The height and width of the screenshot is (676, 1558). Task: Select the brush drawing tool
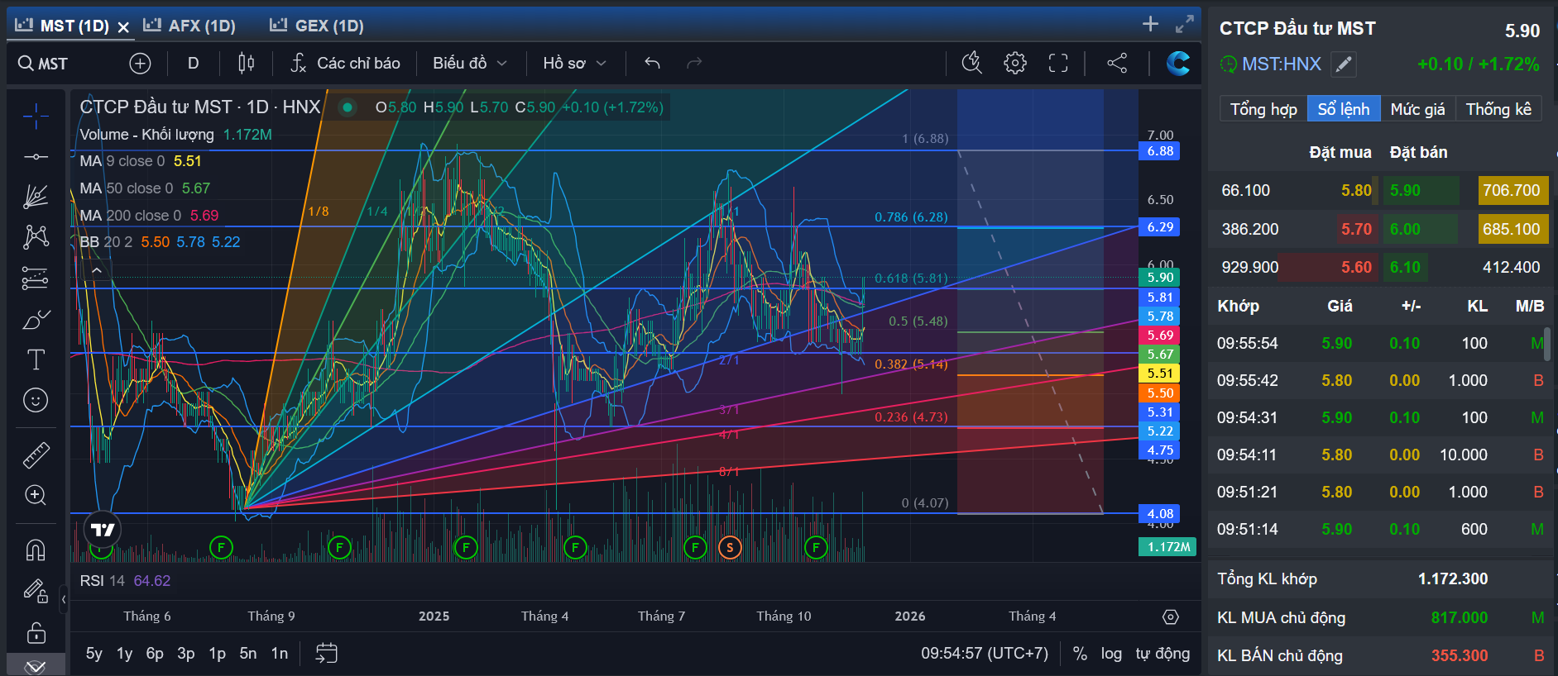36,319
